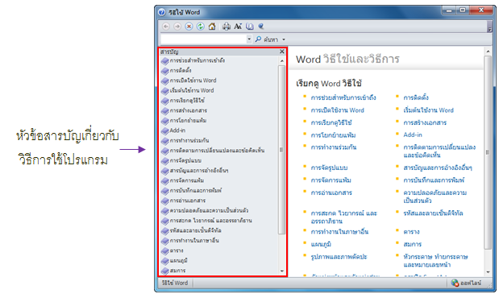Print the help topic via printer icon
The image size is (499, 294).
pos(227,27)
